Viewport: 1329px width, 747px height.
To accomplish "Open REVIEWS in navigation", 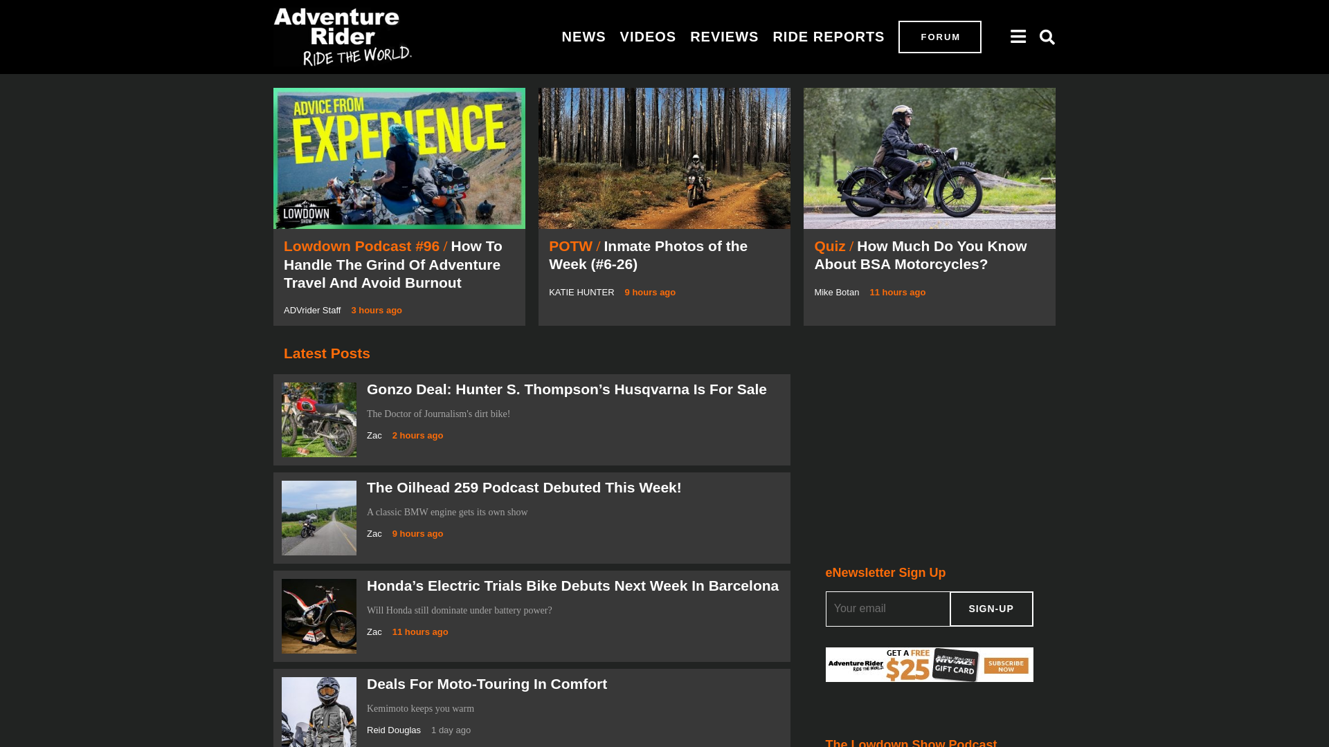I will point(724,37).
